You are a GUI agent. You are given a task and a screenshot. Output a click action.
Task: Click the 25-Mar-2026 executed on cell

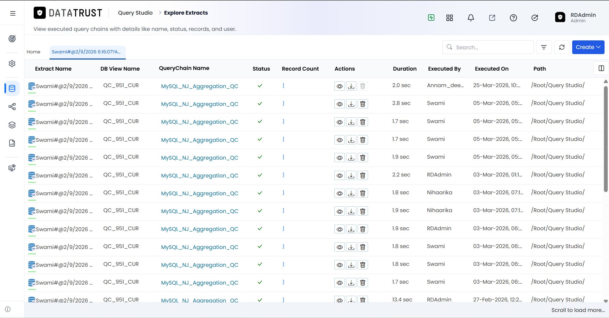pyautogui.click(x=497, y=85)
